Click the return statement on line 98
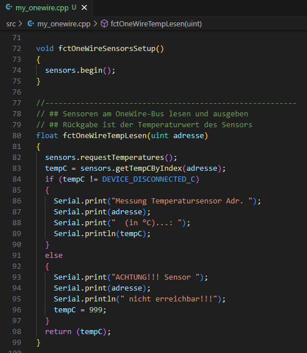The image size is (307, 353). point(58,332)
